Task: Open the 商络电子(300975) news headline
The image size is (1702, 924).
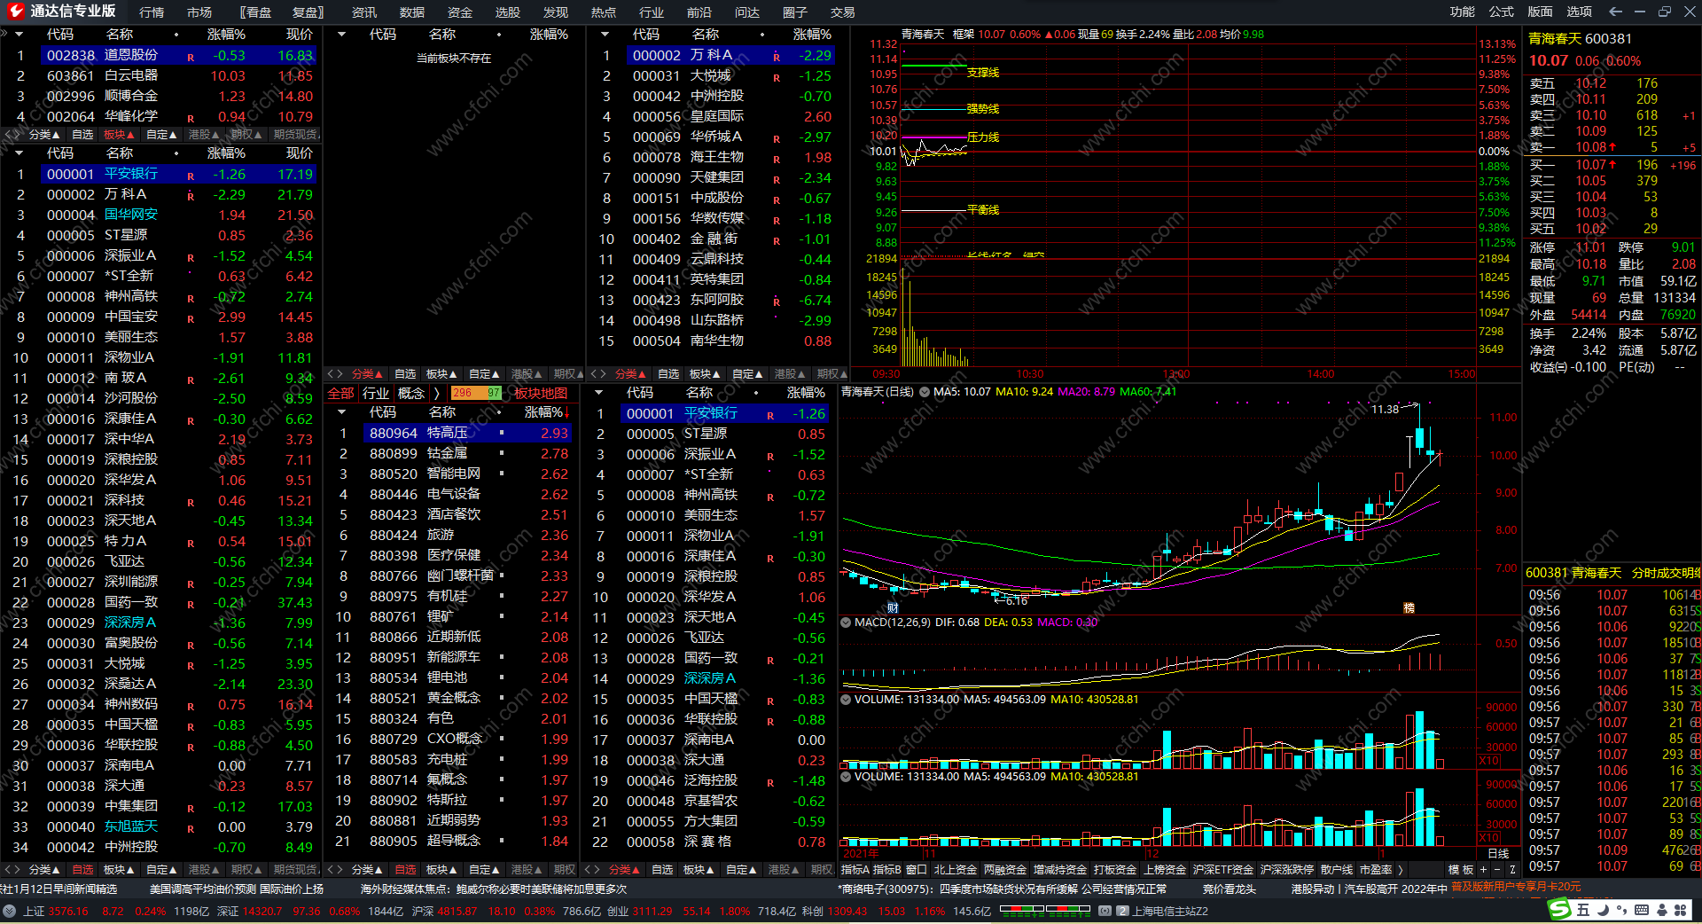Action: coord(1002,889)
